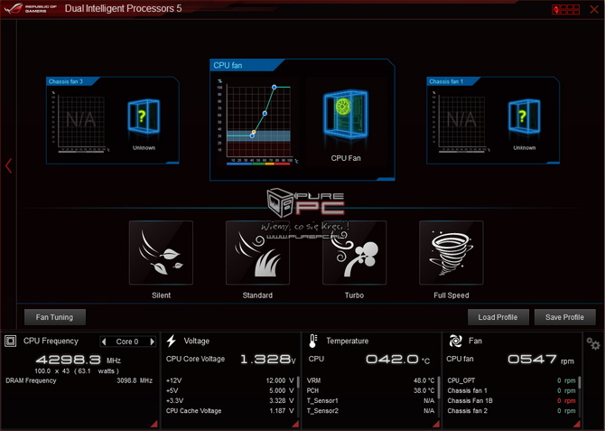
Task: Click the +5V voltage row
Action: click(230, 390)
